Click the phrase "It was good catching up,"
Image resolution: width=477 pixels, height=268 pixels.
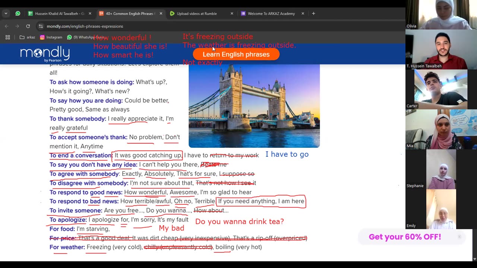(x=148, y=155)
